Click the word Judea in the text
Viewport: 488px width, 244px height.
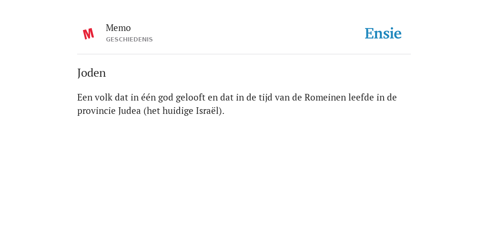pyautogui.click(x=130, y=111)
